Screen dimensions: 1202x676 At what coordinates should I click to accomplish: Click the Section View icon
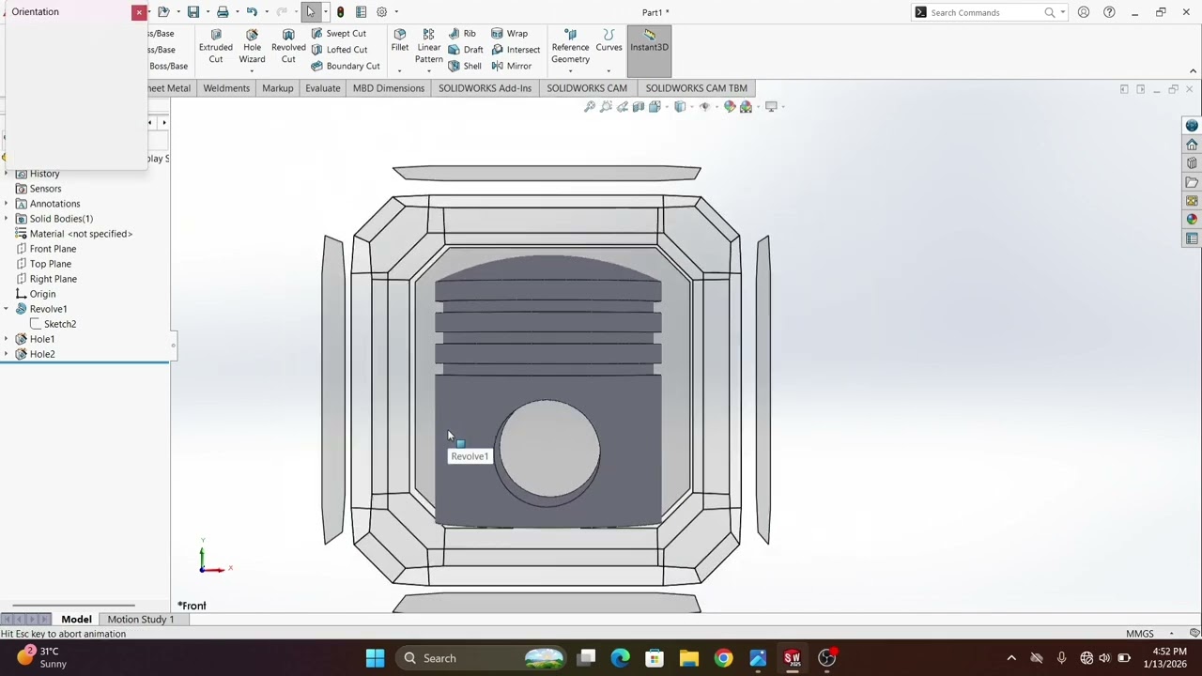[639, 107]
